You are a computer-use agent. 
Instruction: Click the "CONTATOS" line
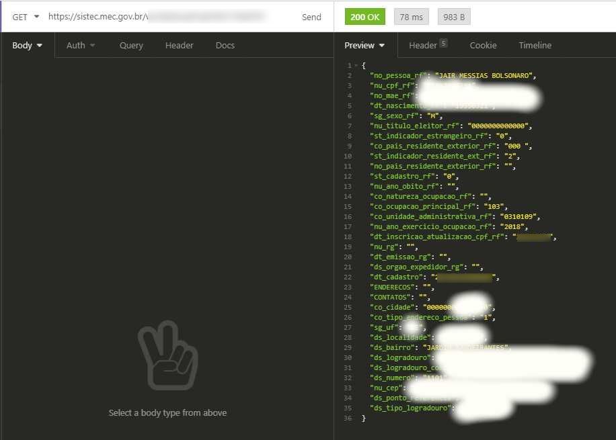(x=400, y=297)
